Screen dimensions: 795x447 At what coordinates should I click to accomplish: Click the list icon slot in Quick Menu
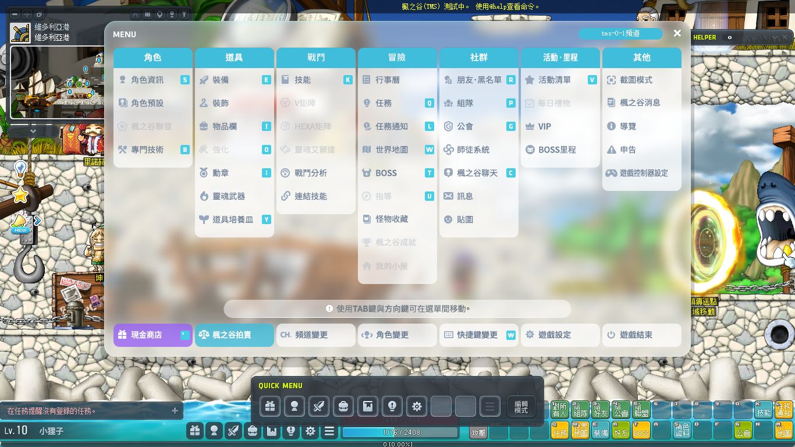[x=490, y=406]
